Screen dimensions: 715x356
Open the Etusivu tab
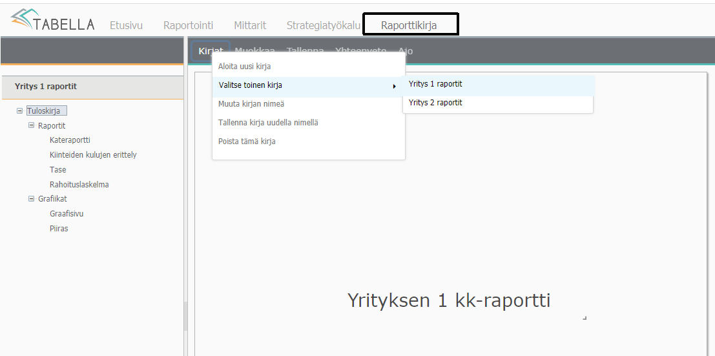tap(126, 26)
